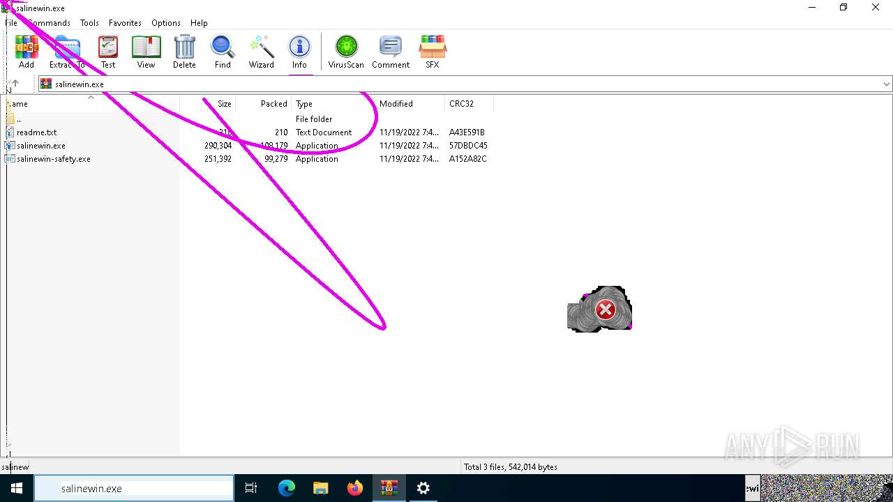Click Text Document type cell
Image resolution: width=893 pixels, height=502 pixels.
coord(324,132)
